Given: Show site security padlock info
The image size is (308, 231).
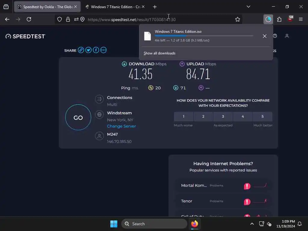Looking at the screenshot, I should pyautogui.click(x=68, y=19).
